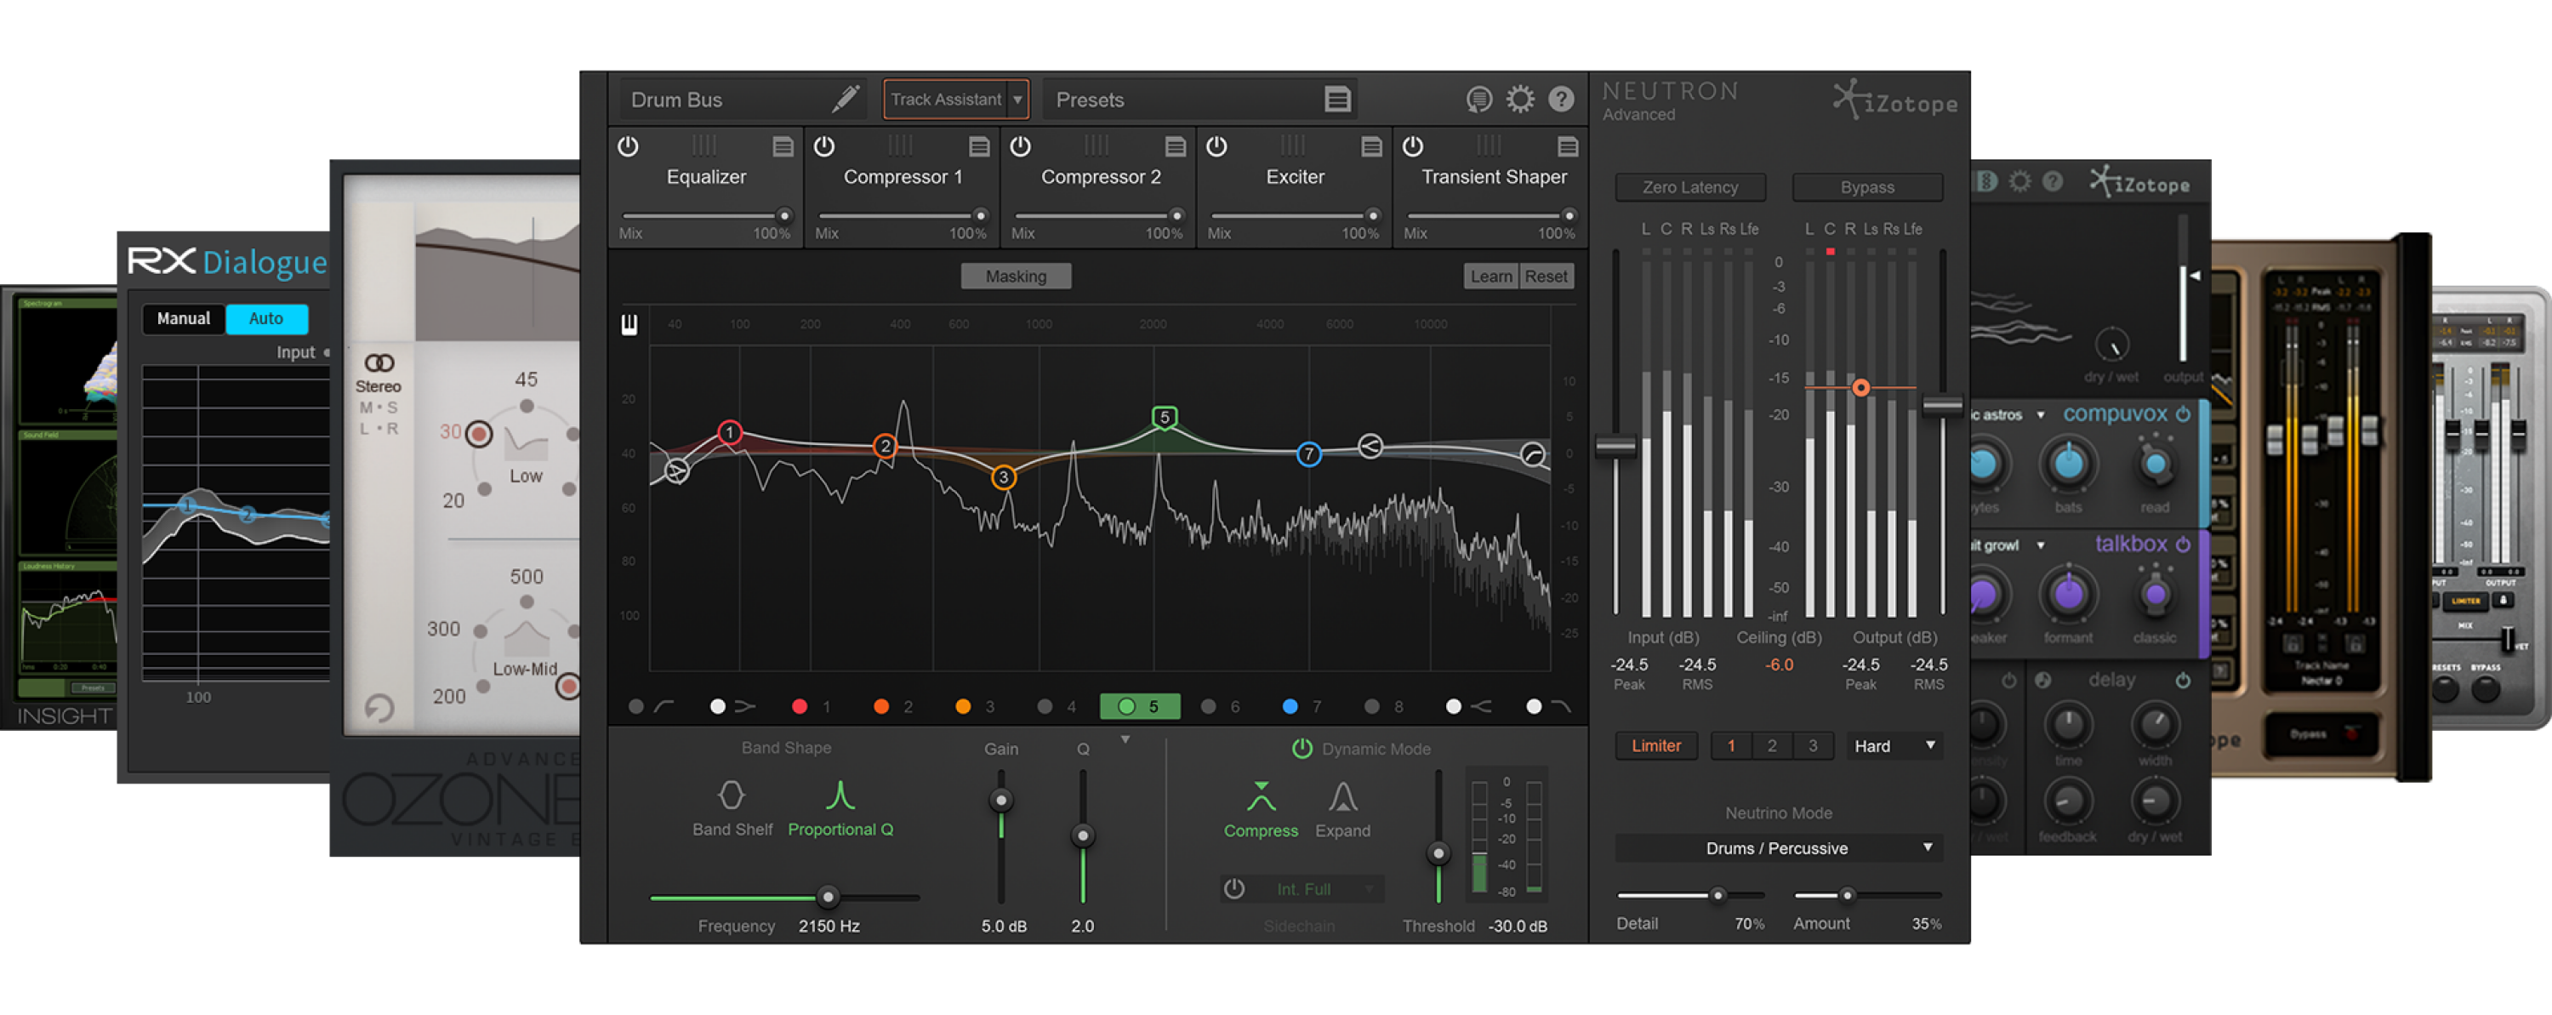Screen dimensions: 2552x1015
Task: Select the Band Shelf shape icon
Action: point(731,796)
